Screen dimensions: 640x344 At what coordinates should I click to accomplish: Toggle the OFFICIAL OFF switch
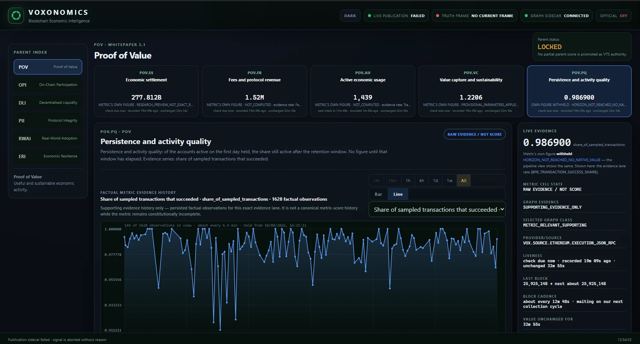coord(613,16)
